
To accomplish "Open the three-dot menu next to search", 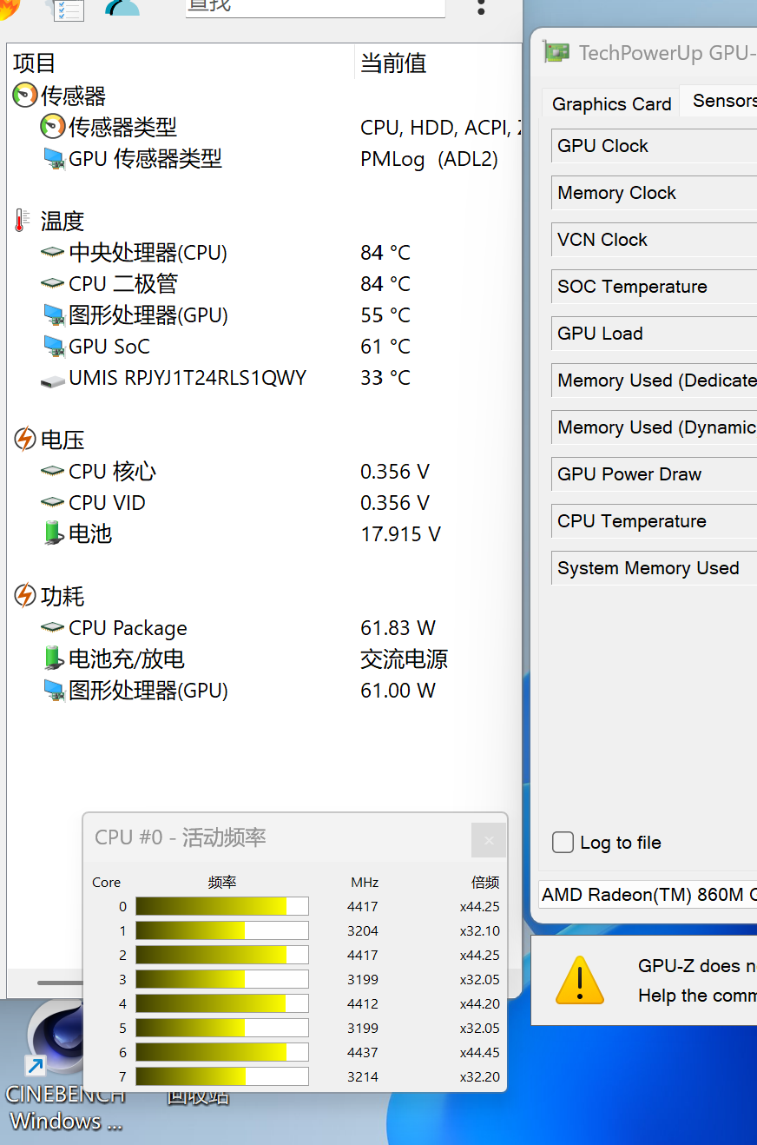I will pos(482,7).
